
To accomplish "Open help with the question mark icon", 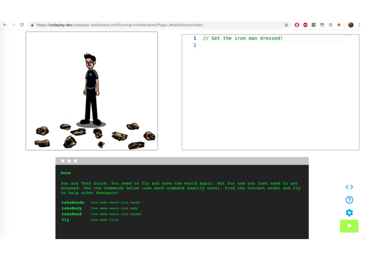I will tap(349, 200).
